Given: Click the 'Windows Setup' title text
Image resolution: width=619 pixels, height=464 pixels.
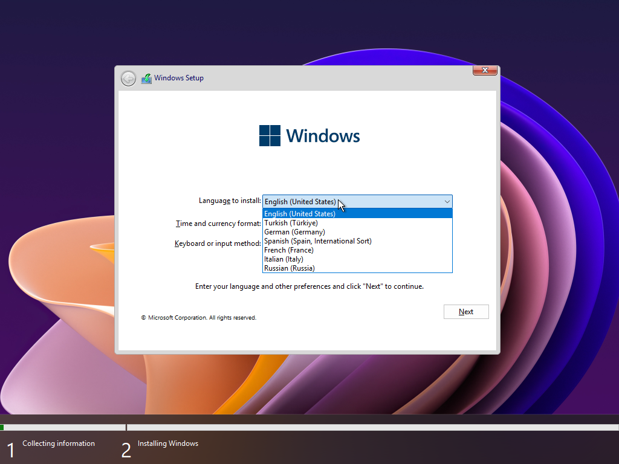Looking at the screenshot, I should [x=179, y=78].
